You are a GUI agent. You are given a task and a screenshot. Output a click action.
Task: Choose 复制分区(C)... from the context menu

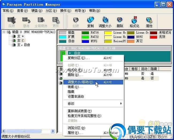tap(93, 58)
